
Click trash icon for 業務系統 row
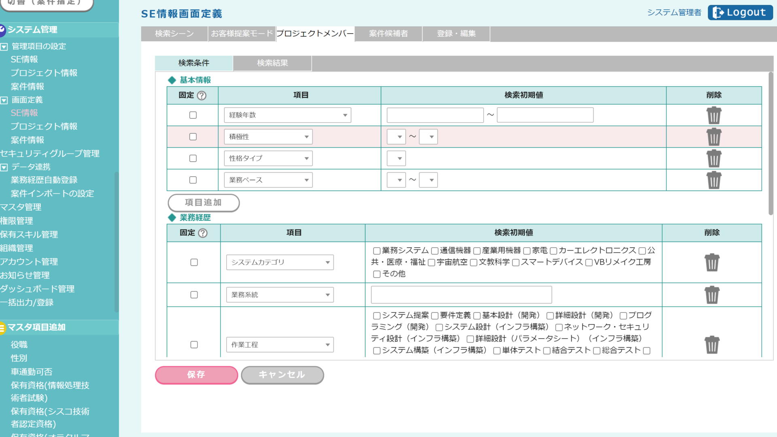tap(712, 295)
